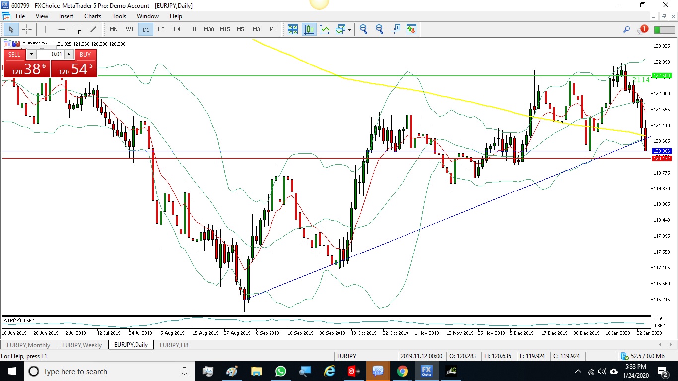Click the ATR(14) 0.662 indicator label
Image resolution: width=678 pixels, height=381 pixels.
click(x=19, y=320)
